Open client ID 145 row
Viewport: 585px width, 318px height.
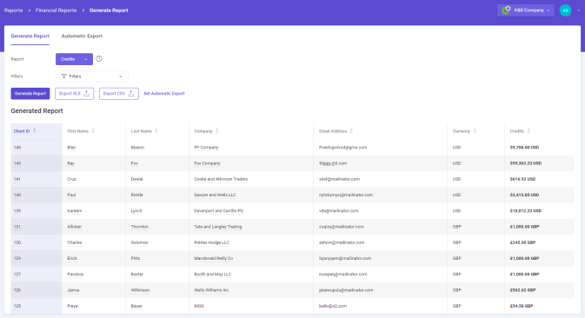pyautogui.click(x=17, y=147)
